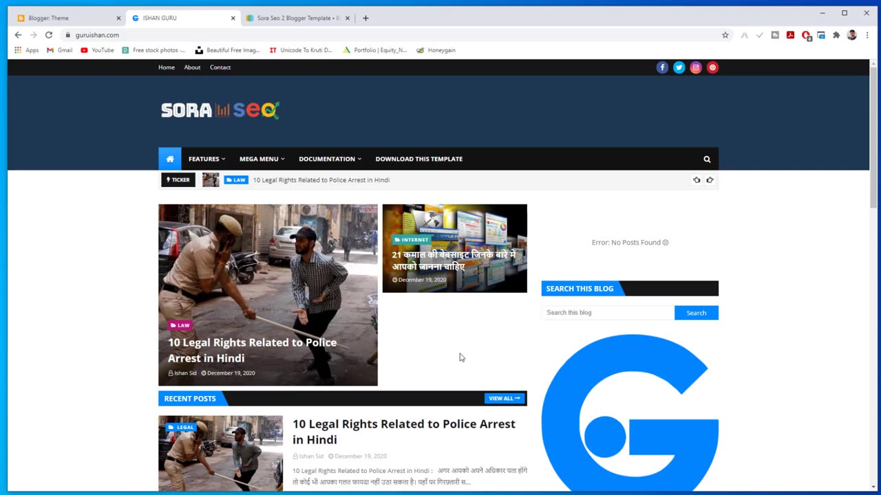Open the Home top menu link
The height and width of the screenshot is (495, 881).
coord(167,67)
